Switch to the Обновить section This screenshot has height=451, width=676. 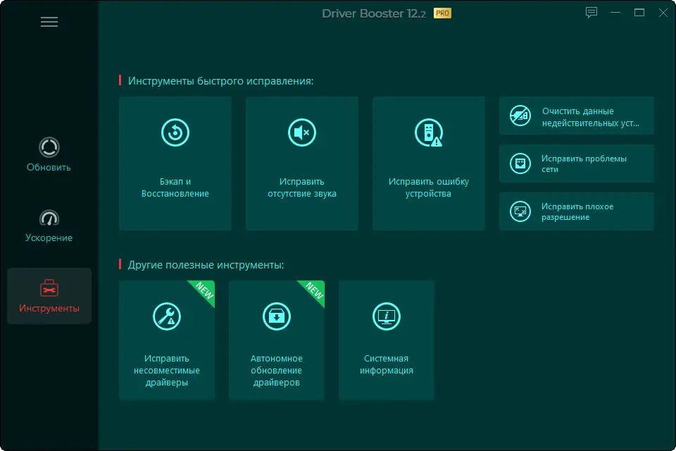[x=48, y=155]
